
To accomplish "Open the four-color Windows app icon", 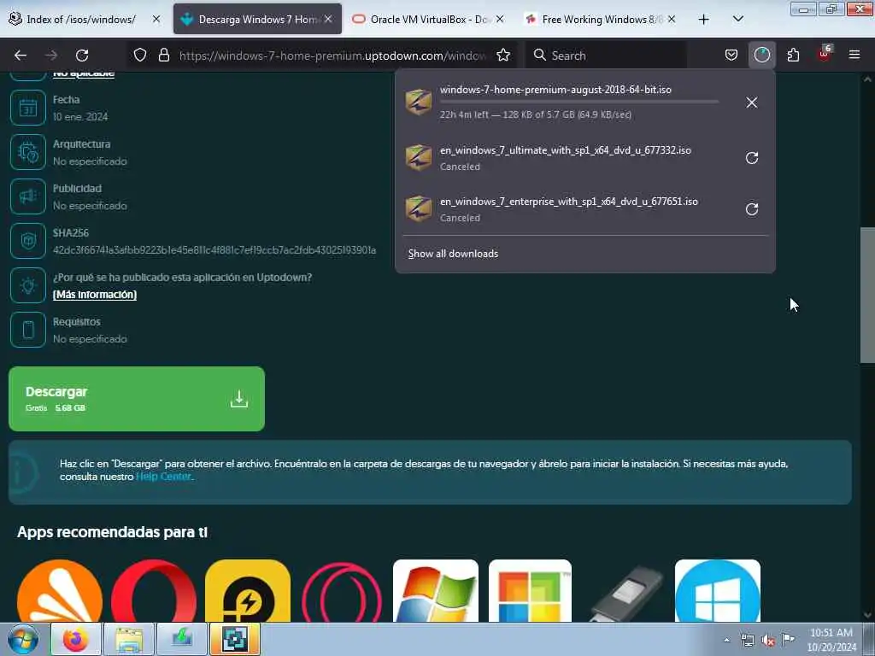I will (530, 591).
